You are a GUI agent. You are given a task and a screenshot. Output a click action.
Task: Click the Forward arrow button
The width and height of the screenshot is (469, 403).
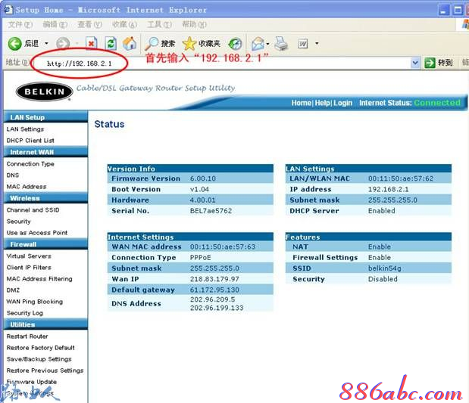pyautogui.click(x=62, y=44)
